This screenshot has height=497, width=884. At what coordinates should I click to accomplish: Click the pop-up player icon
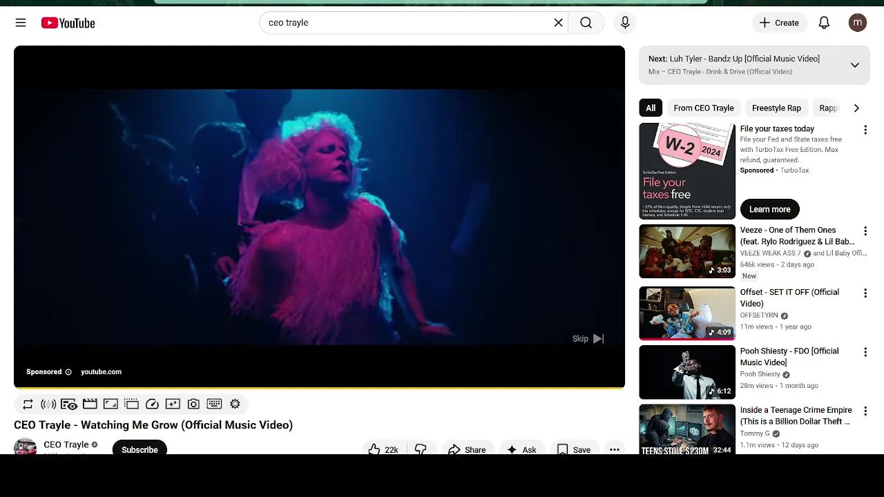[131, 404]
